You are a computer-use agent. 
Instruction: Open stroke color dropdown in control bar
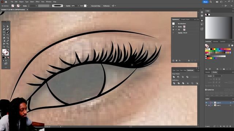[x=20, y=6]
